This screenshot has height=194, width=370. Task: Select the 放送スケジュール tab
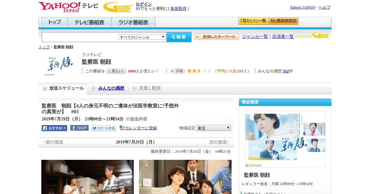tap(63, 88)
